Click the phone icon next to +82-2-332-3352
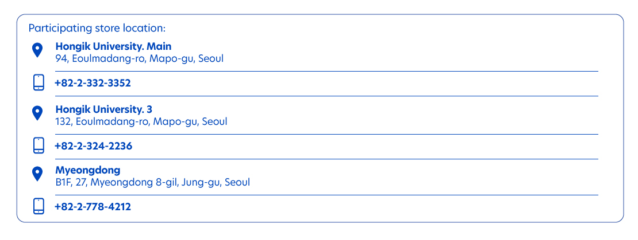This screenshot has width=638, height=240. coord(39,82)
